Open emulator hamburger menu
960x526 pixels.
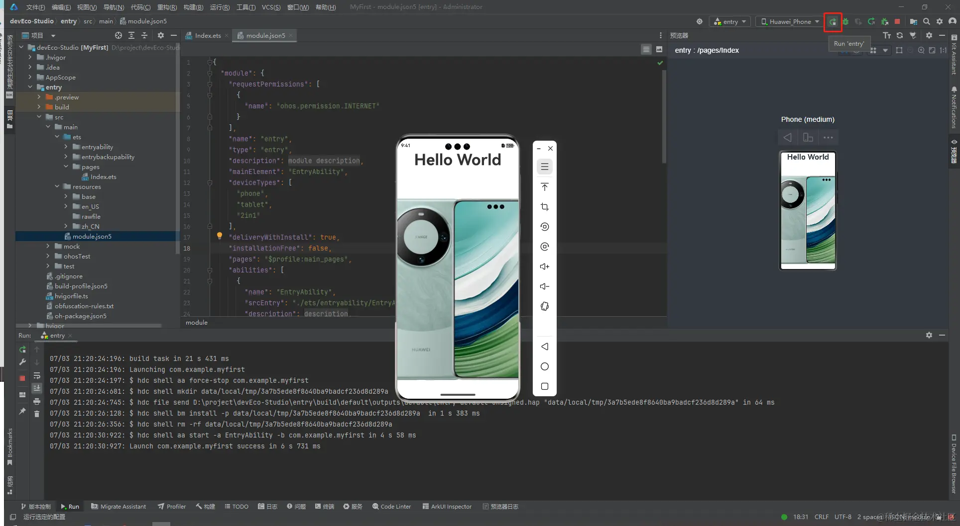click(x=545, y=167)
